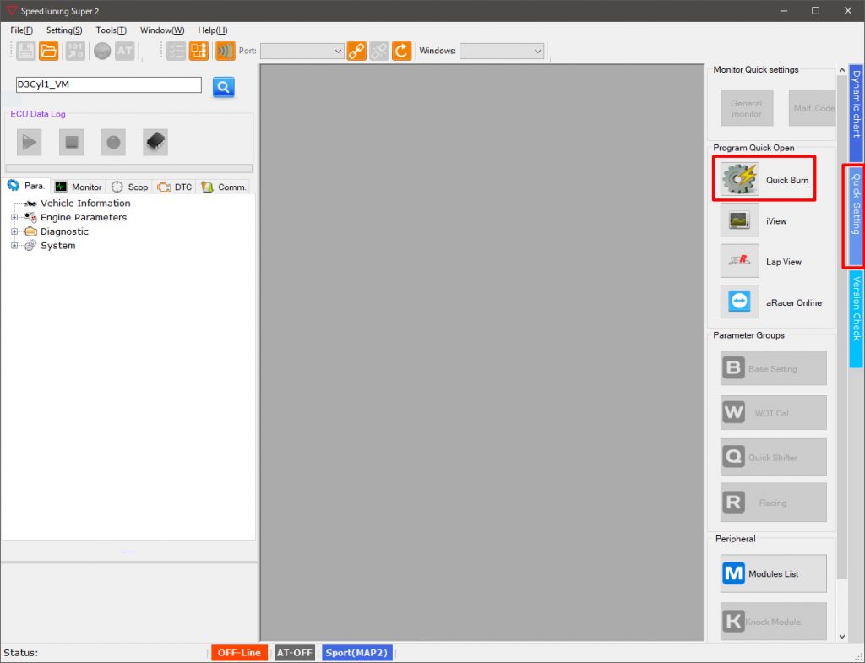This screenshot has height=663, width=865.
Task: Open the Port dropdown
Action: 302,52
